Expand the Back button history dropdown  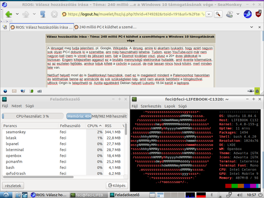[x=17, y=14]
